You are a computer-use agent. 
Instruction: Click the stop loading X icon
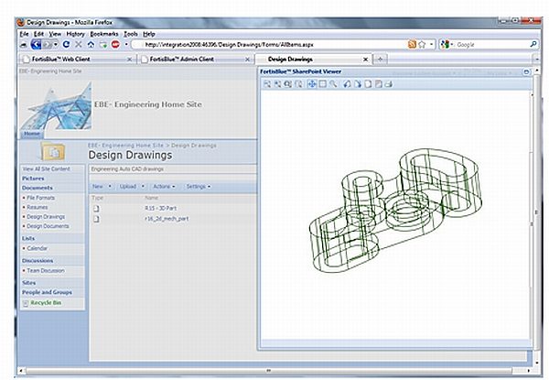[x=79, y=45]
